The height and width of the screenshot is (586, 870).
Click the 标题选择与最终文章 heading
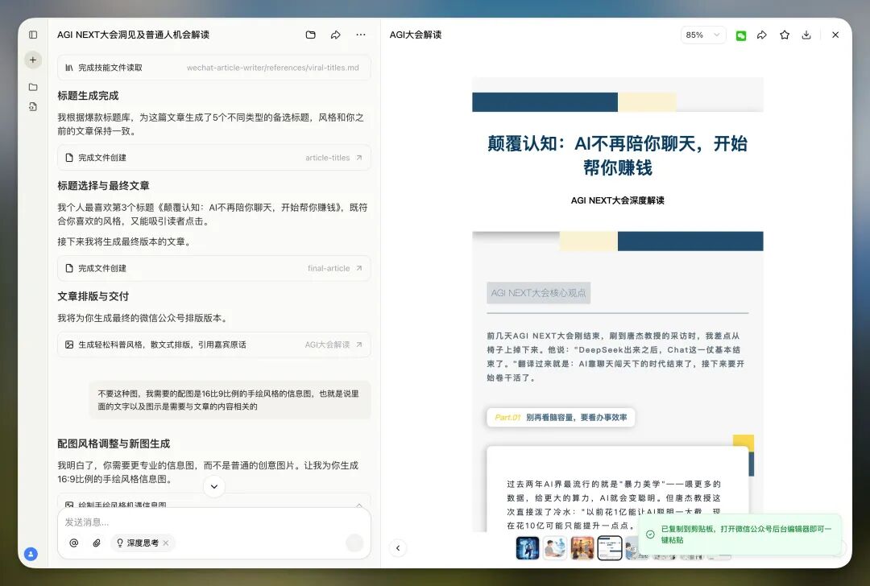[103, 185]
